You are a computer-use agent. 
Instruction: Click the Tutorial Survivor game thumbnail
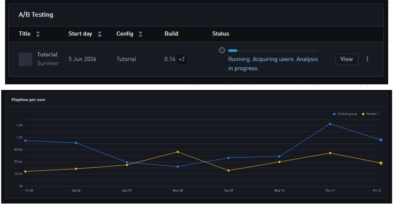point(25,59)
